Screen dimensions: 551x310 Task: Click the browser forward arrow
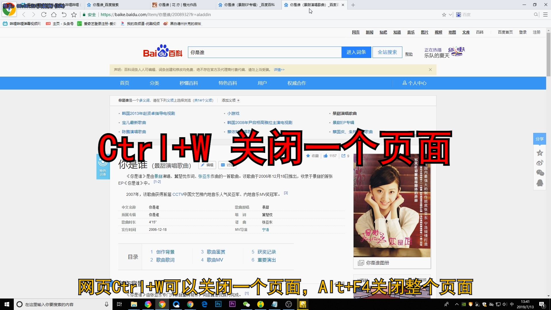coord(33,15)
